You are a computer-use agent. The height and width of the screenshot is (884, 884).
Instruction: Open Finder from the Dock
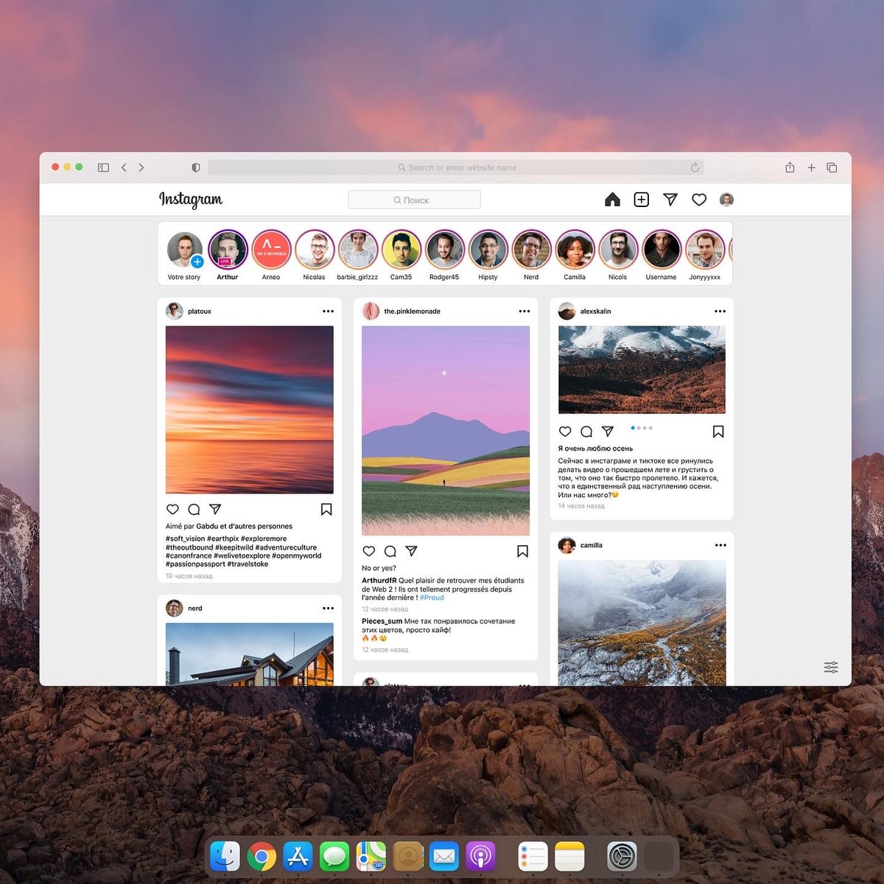tap(225, 857)
